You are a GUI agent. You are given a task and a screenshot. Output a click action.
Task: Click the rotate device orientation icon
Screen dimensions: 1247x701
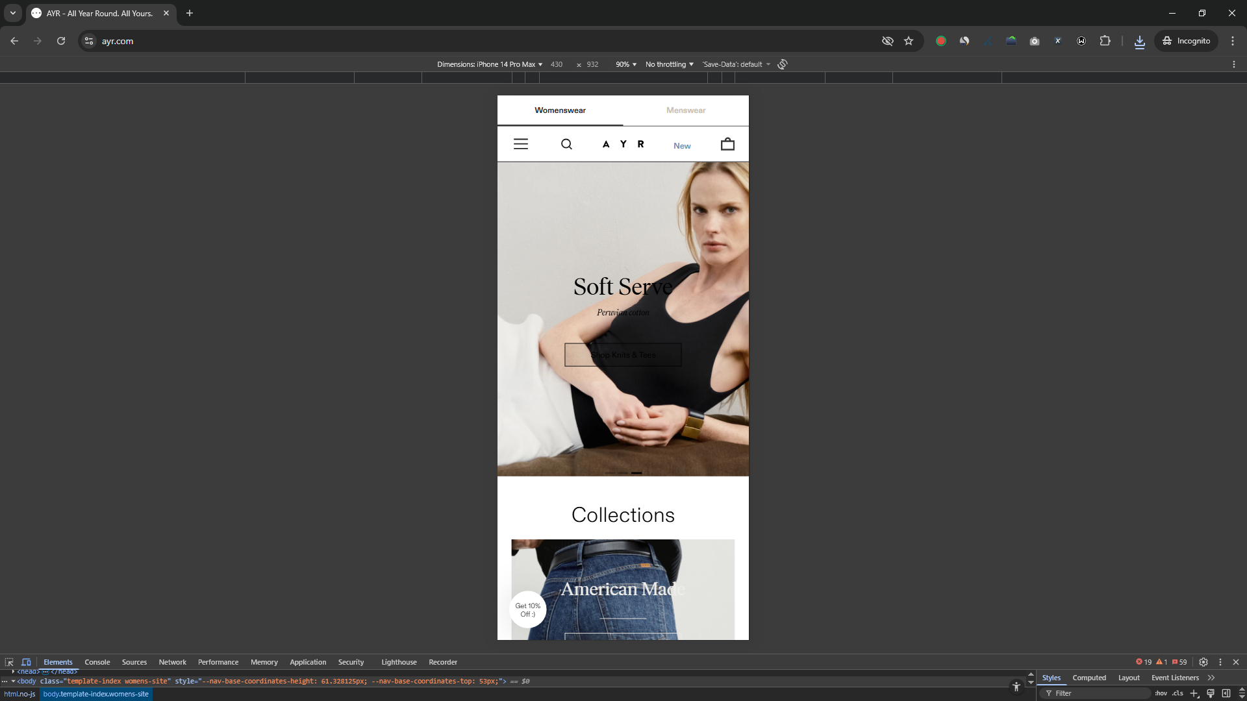click(x=783, y=64)
